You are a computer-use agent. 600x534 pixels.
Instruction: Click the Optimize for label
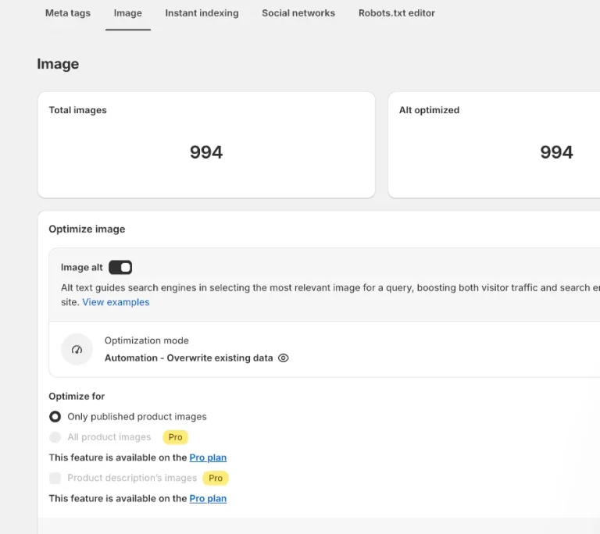click(x=77, y=397)
